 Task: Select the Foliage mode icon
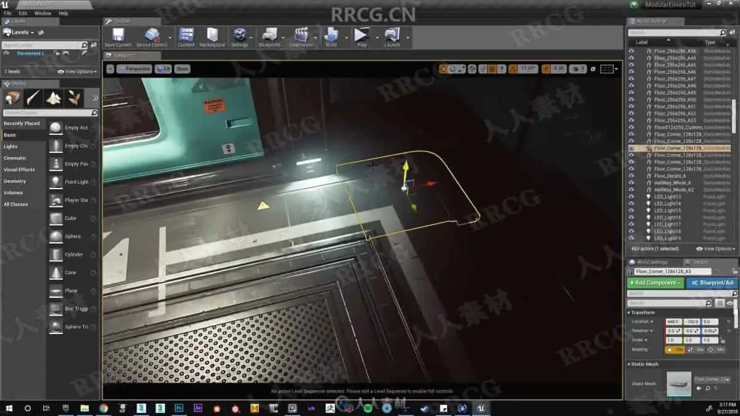[x=73, y=97]
